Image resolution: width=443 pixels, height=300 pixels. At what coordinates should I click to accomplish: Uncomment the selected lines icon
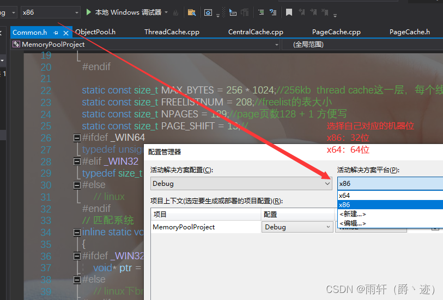273,12
